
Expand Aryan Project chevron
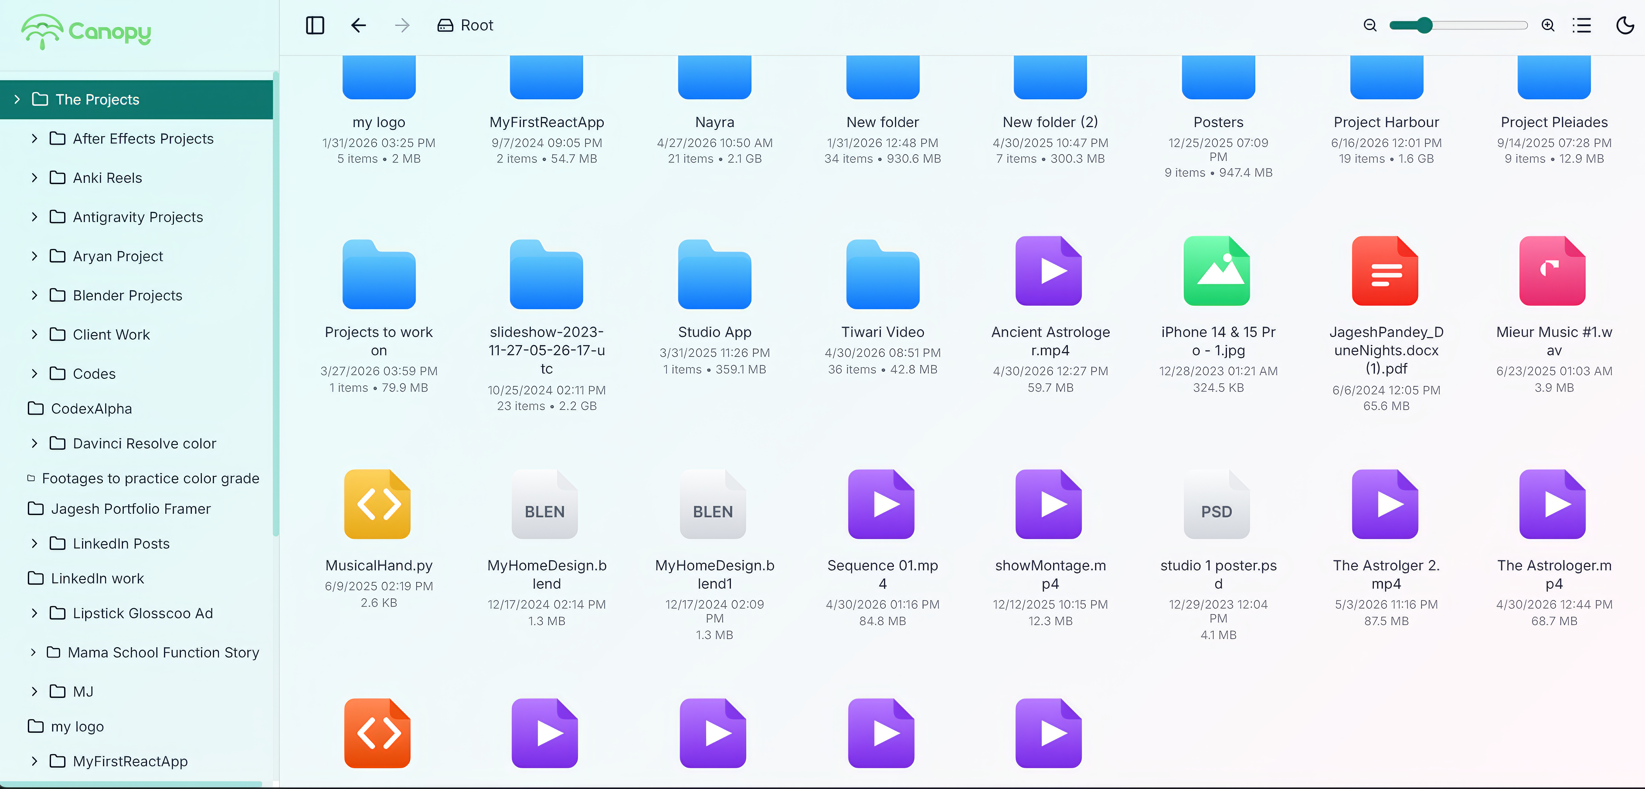click(x=34, y=256)
